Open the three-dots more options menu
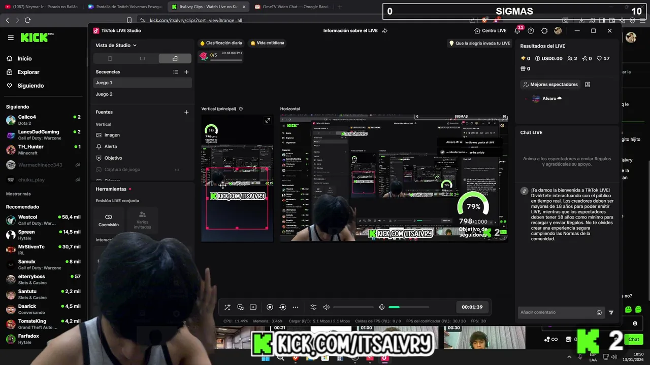Image resolution: width=650 pixels, height=365 pixels. click(x=296, y=307)
